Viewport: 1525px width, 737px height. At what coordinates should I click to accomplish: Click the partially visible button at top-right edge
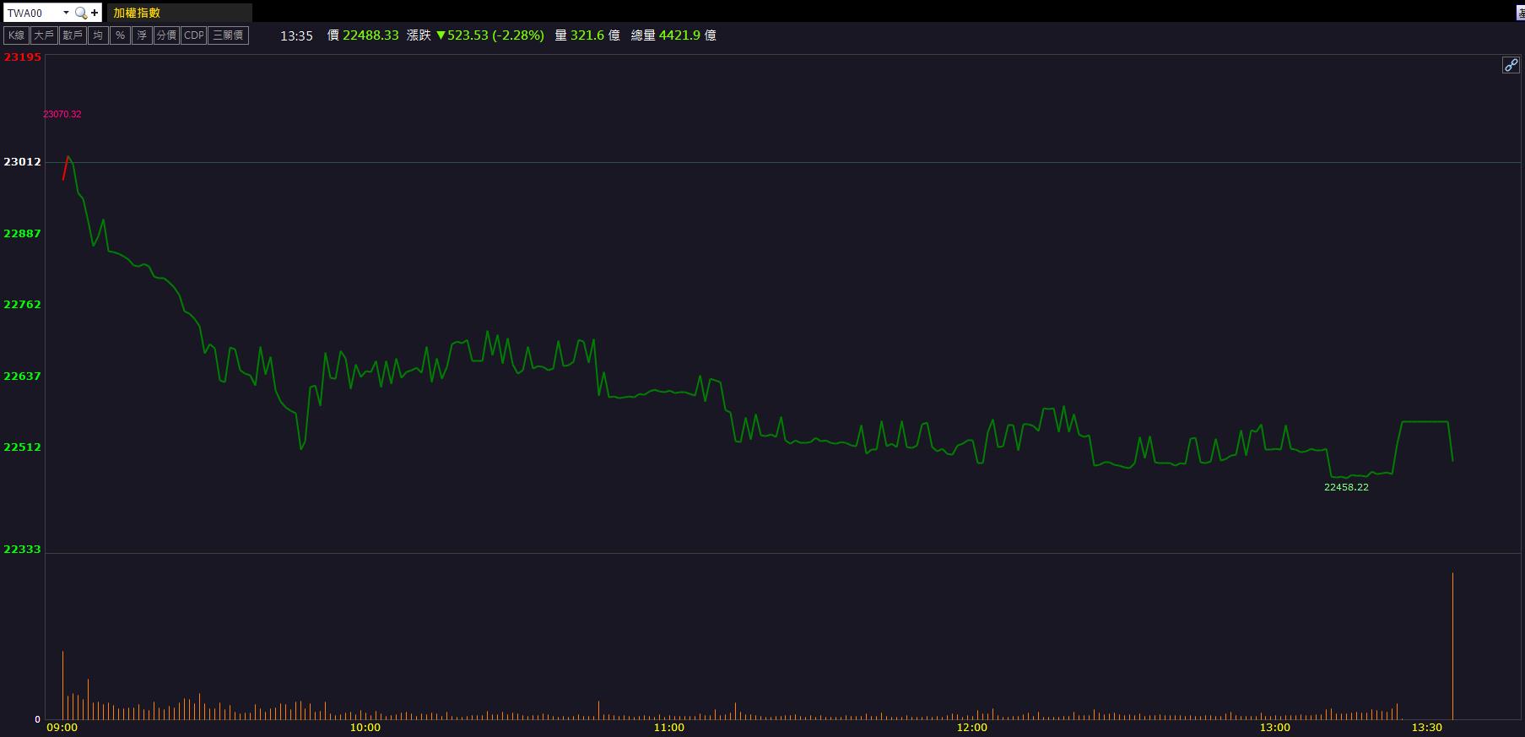point(1520,13)
